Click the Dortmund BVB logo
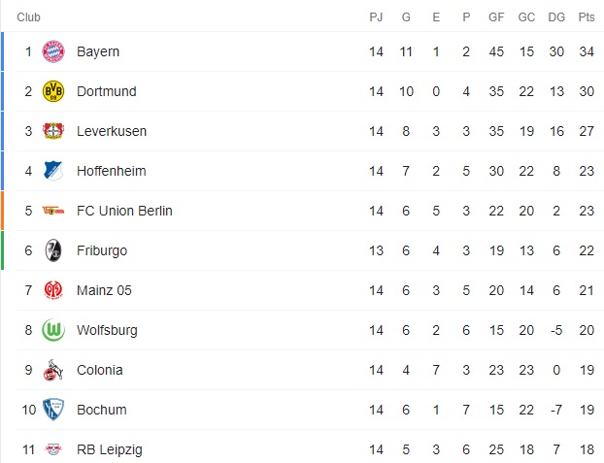The image size is (604, 463). (x=53, y=91)
